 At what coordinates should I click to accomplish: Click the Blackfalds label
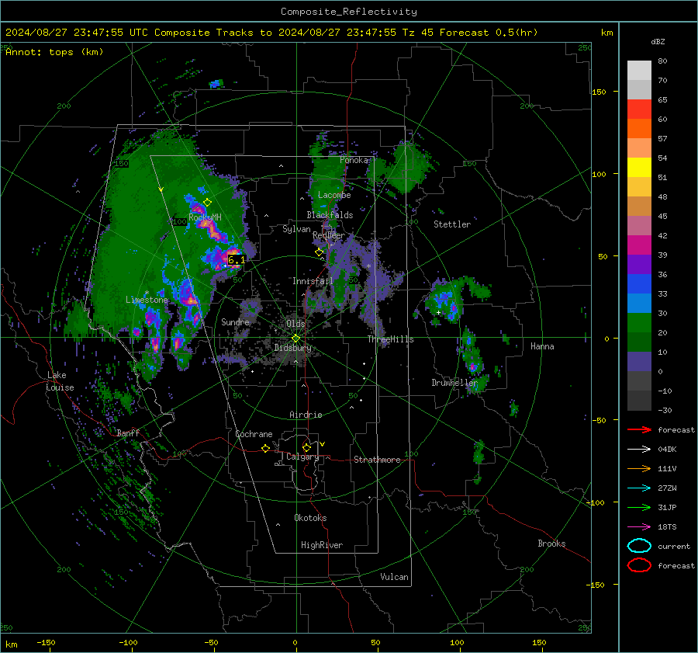pyautogui.click(x=330, y=215)
